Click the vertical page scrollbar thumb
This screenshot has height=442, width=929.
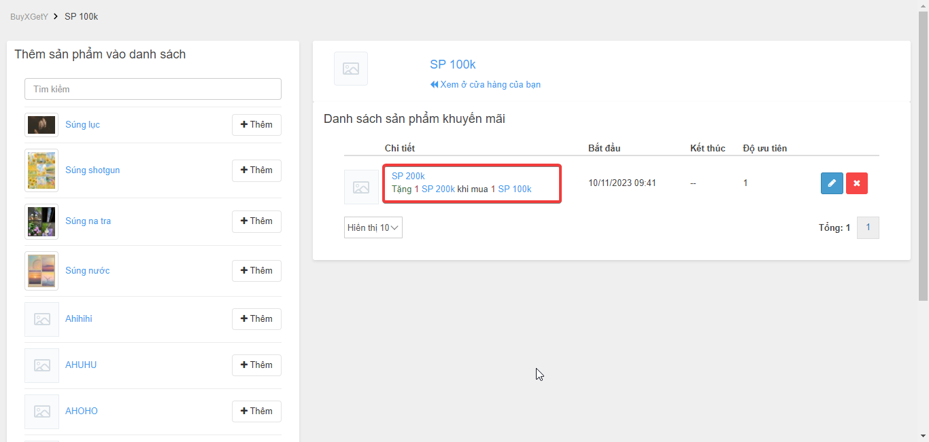click(x=923, y=155)
